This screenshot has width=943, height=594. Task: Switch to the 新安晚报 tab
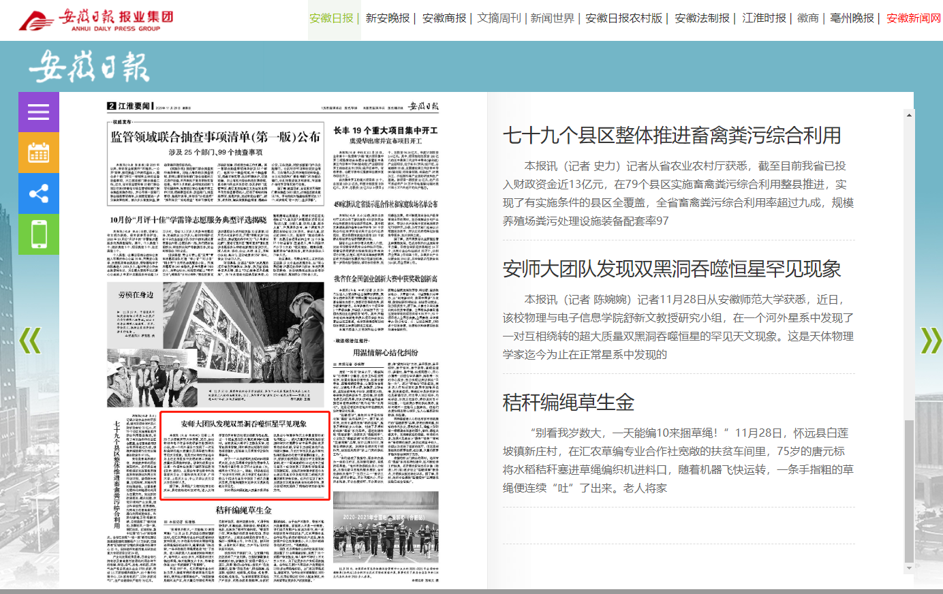388,18
